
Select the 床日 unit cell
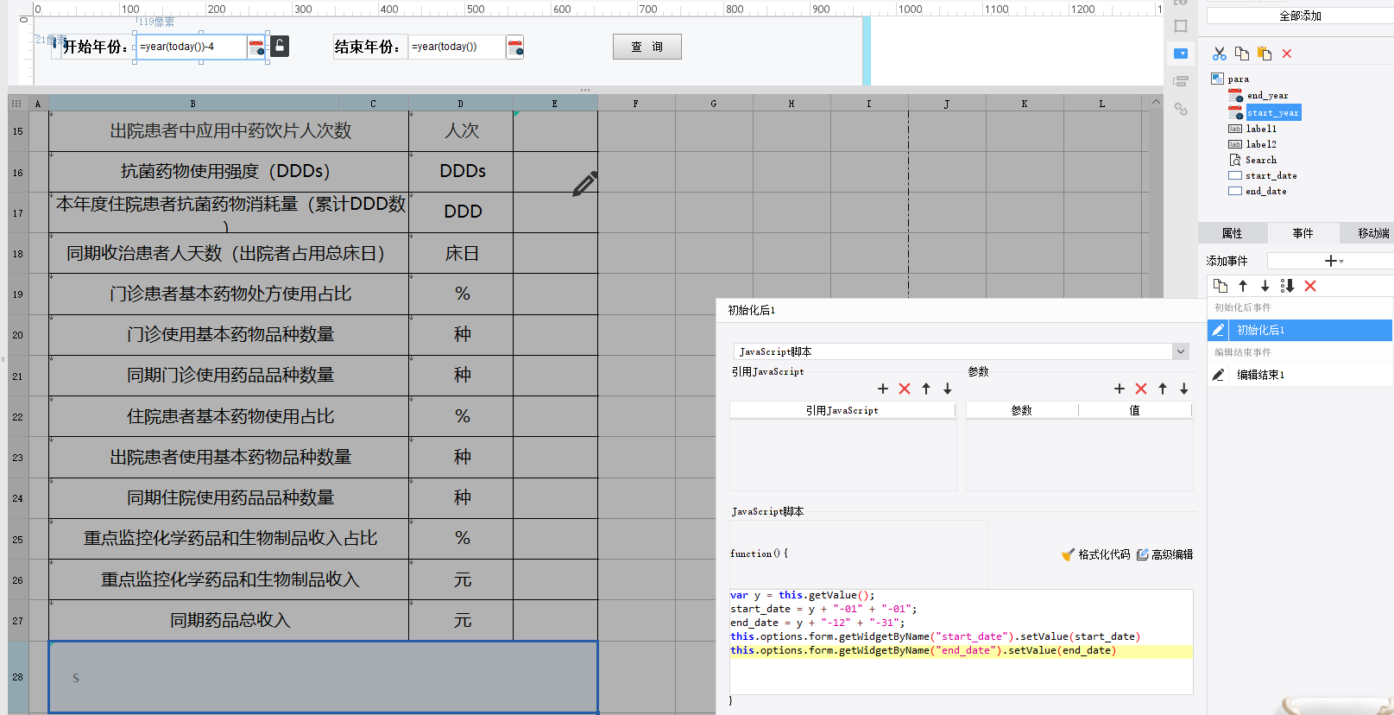[461, 253]
